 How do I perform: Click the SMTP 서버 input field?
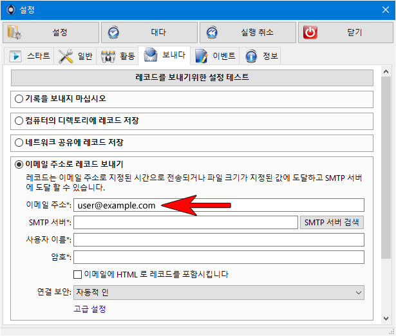[185, 223]
